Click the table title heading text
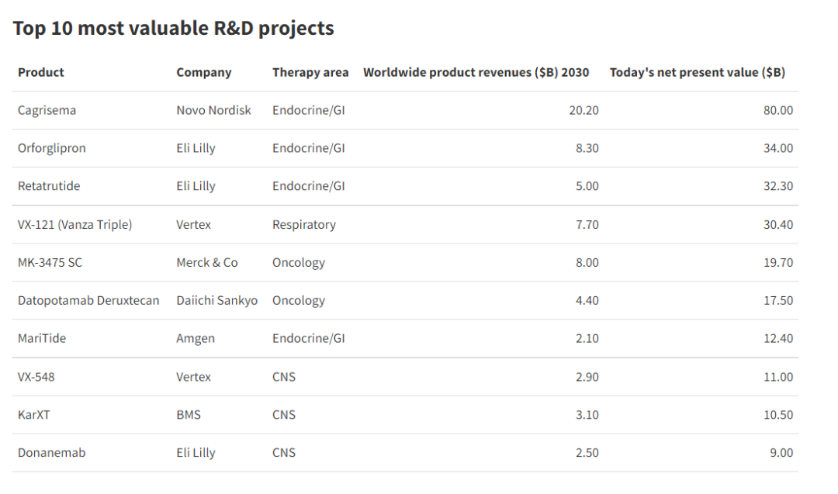This screenshot has height=494, width=838. click(x=173, y=29)
